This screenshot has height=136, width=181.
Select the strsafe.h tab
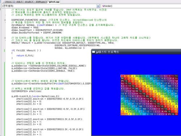[x=29, y=2]
